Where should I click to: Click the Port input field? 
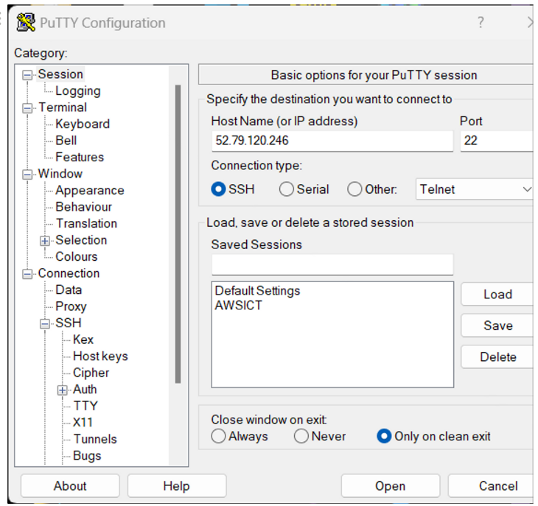497,141
